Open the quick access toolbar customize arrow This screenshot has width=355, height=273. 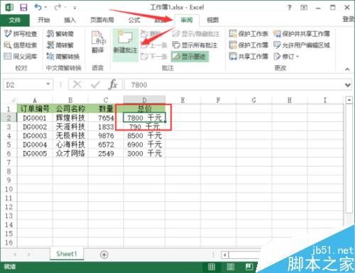[x=75, y=8]
